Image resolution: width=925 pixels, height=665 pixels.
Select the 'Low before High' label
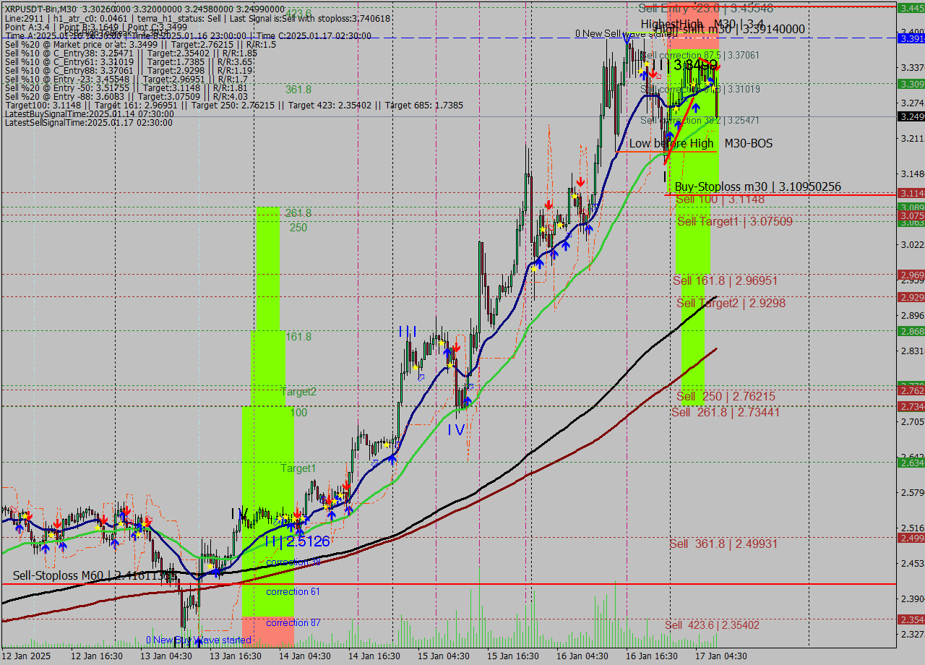tap(671, 144)
